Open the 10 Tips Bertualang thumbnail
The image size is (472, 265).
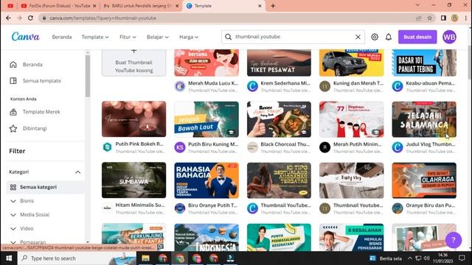pos(279,180)
